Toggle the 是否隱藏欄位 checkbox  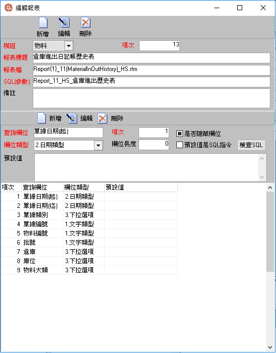[179, 134]
